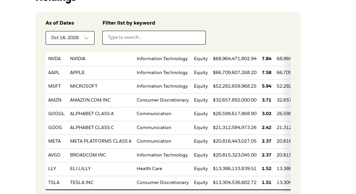Click the weight value 2.42
The image size is (356, 194).
tap(267, 127)
